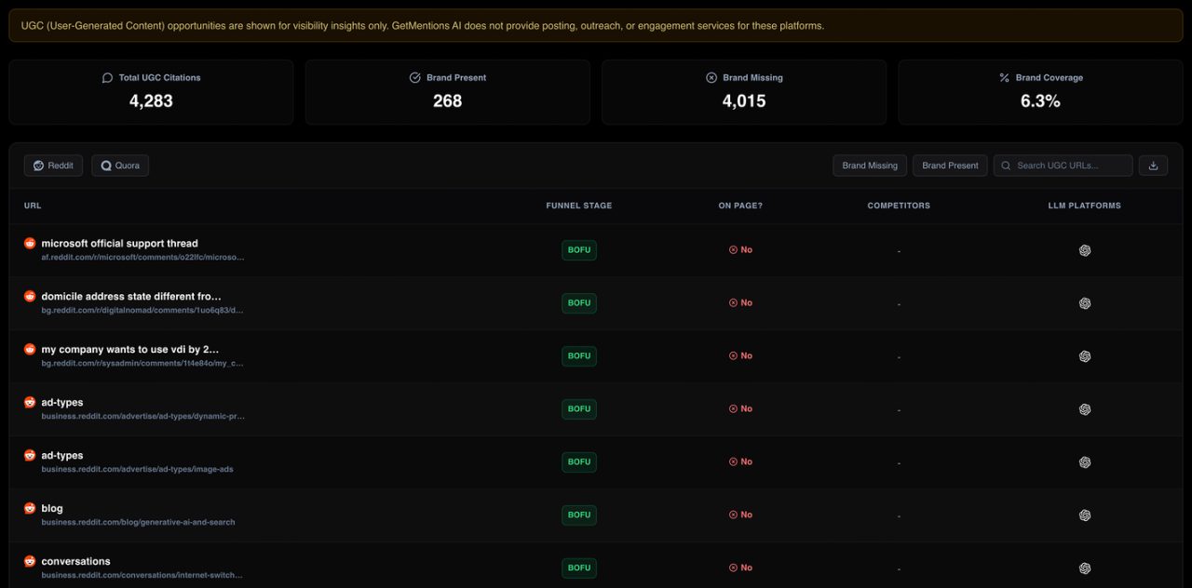Click 'No' status on vdi company row
Screen dimensions: 1192x588
pyautogui.click(x=740, y=356)
